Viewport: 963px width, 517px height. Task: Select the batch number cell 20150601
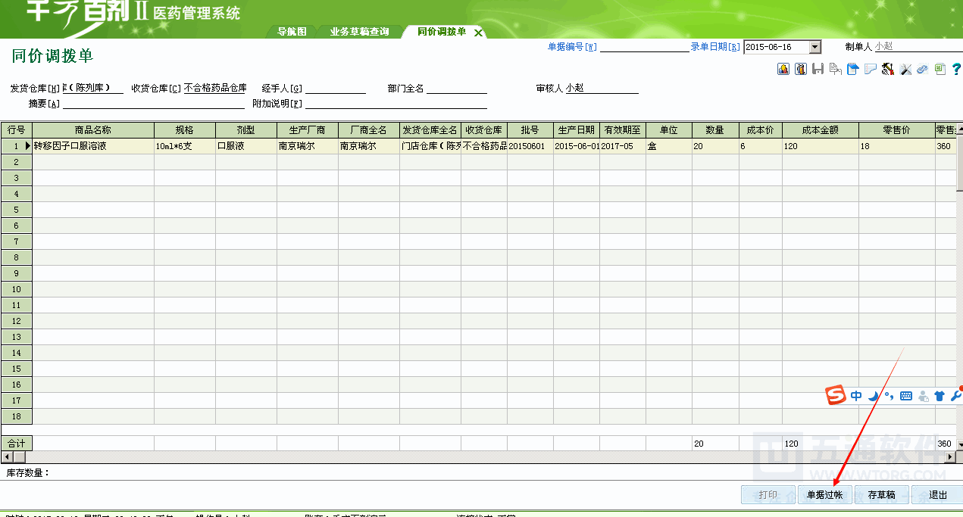[530, 146]
